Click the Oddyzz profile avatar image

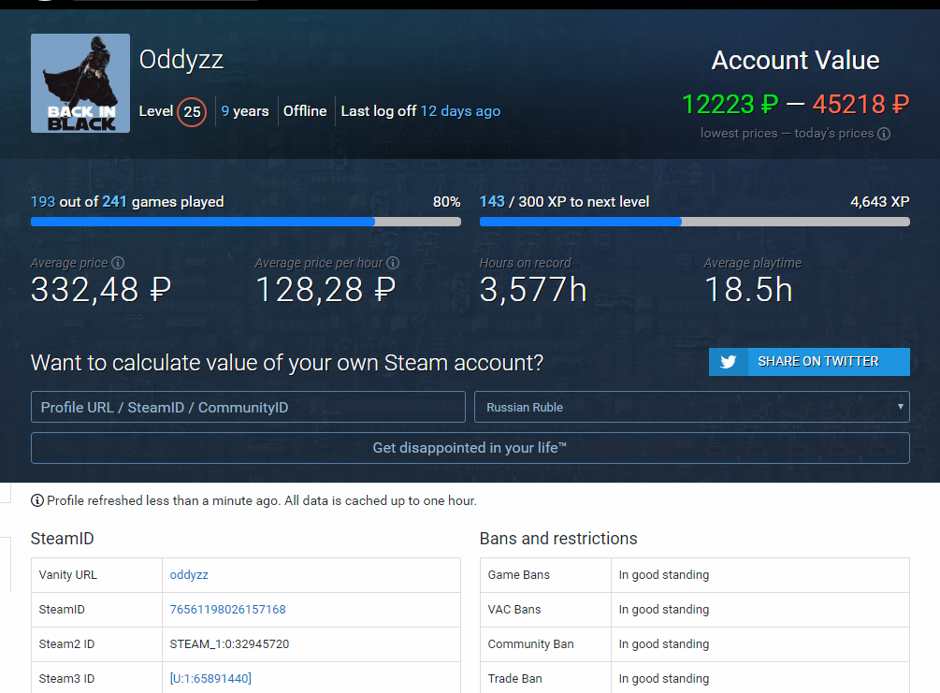pyautogui.click(x=80, y=83)
